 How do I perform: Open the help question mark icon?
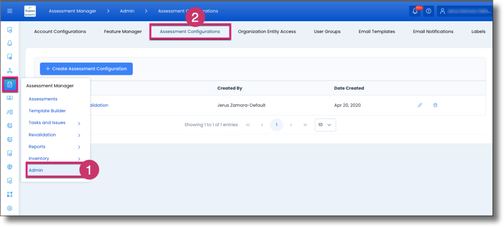(428, 11)
